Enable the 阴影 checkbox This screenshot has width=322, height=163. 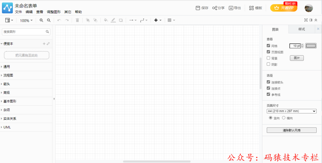pyautogui.click(x=268, y=64)
